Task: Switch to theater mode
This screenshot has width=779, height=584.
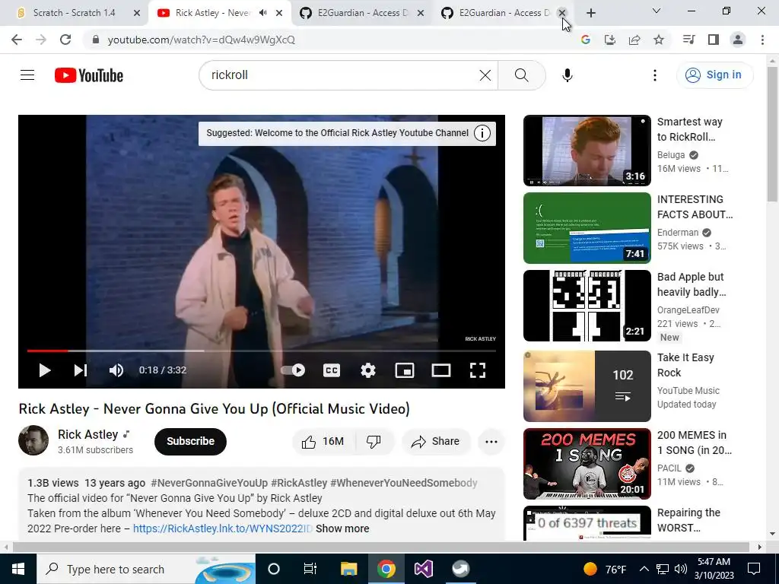Action: pos(440,370)
